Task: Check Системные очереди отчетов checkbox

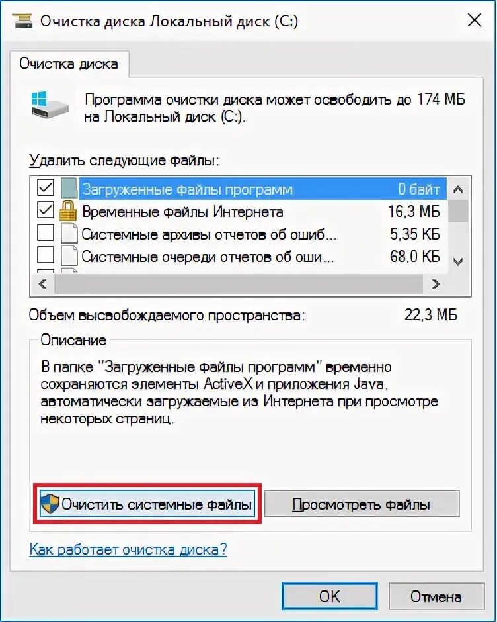Action: coord(46,255)
